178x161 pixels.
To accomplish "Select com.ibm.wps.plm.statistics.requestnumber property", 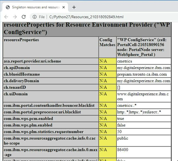I will pyautogui.click(x=43, y=132).
